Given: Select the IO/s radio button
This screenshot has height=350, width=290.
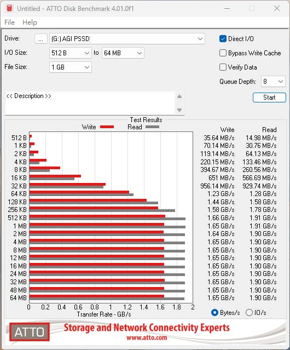Looking at the screenshot, I should click(x=249, y=313).
